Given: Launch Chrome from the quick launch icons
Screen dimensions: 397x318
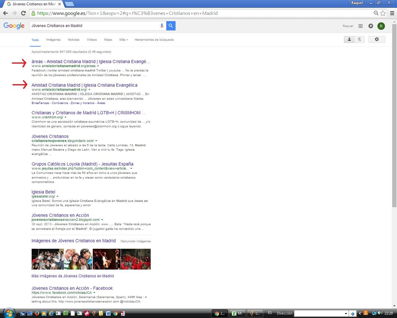Looking at the screenshot, I should coord(115,313).
